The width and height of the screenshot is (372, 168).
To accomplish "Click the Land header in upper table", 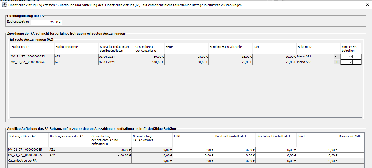I will [275, 48].
